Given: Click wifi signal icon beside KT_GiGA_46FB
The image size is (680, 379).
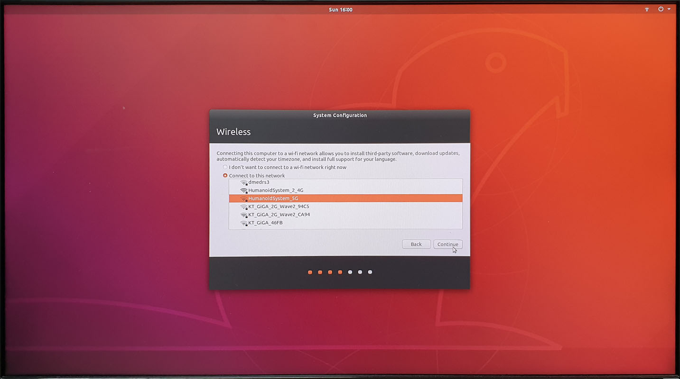Looking at the screenshot, I should (x=244, y=223).
